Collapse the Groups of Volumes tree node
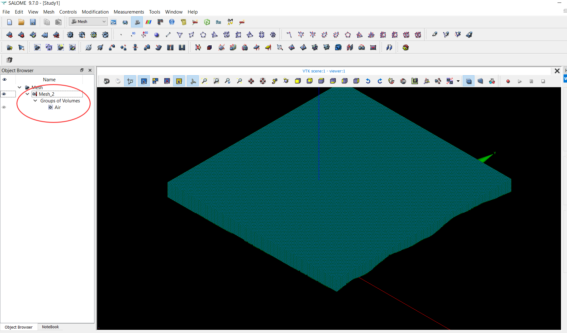The height and width of the screenshot is (333, 567). point(35,101)
